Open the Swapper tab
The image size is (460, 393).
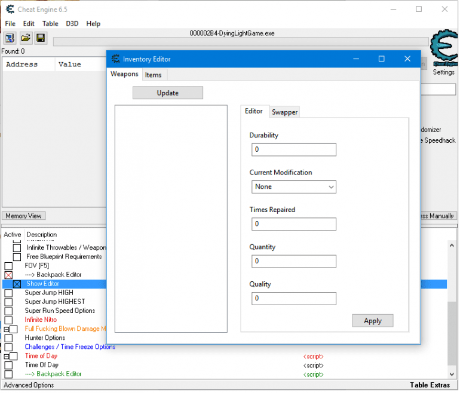284,112
